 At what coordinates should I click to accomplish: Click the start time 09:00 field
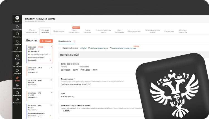75,70
